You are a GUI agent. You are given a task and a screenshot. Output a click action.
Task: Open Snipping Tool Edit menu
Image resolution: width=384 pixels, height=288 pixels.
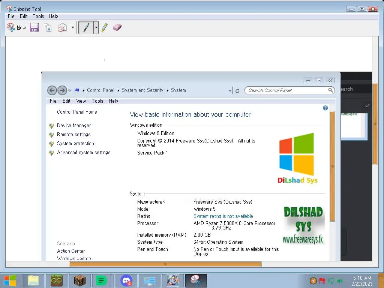pyautogui.click(x=24, y=16)
